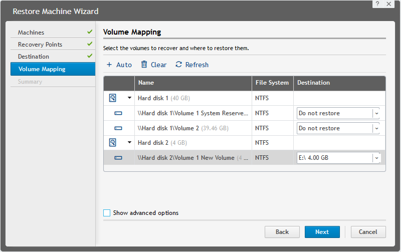Screen dimensions: 401x252
Task: Click the Hard disk 1 disk icon
Action: click(x=113, y=98)
